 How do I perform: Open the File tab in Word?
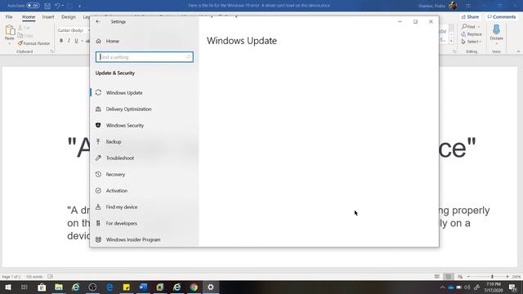9,16
